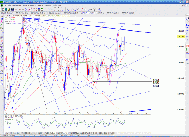Open the Workspaces menu

17,5
